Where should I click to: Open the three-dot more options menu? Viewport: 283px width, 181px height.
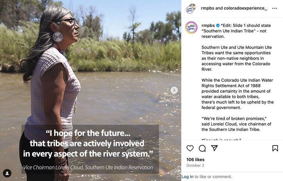pyautogui.click(x=274, y=8)
